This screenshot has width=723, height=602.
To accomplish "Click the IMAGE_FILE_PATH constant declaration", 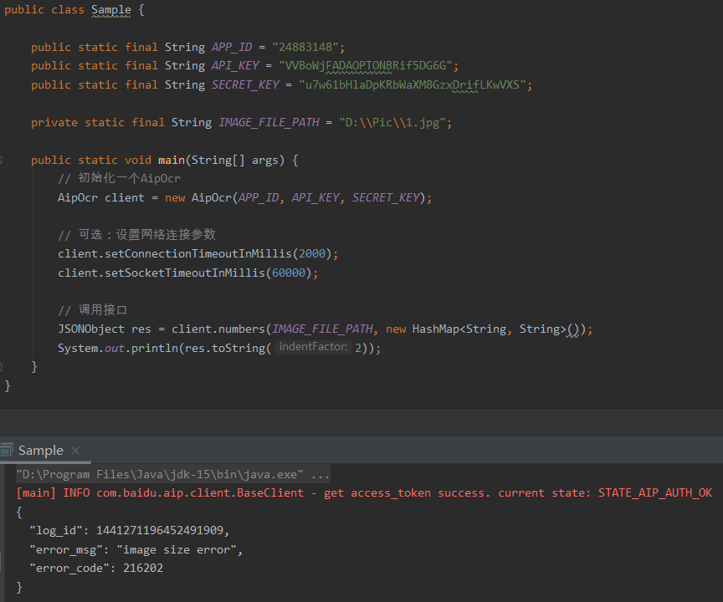I will [269, 123].
